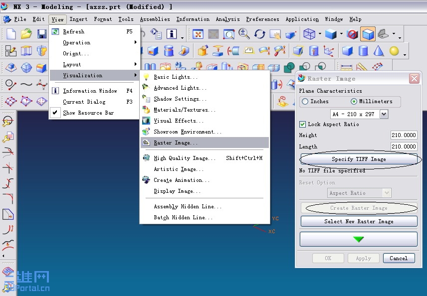Click the Raster Image menu item icon
This screenshot has width=427, height=296.
tap(146, 143)
